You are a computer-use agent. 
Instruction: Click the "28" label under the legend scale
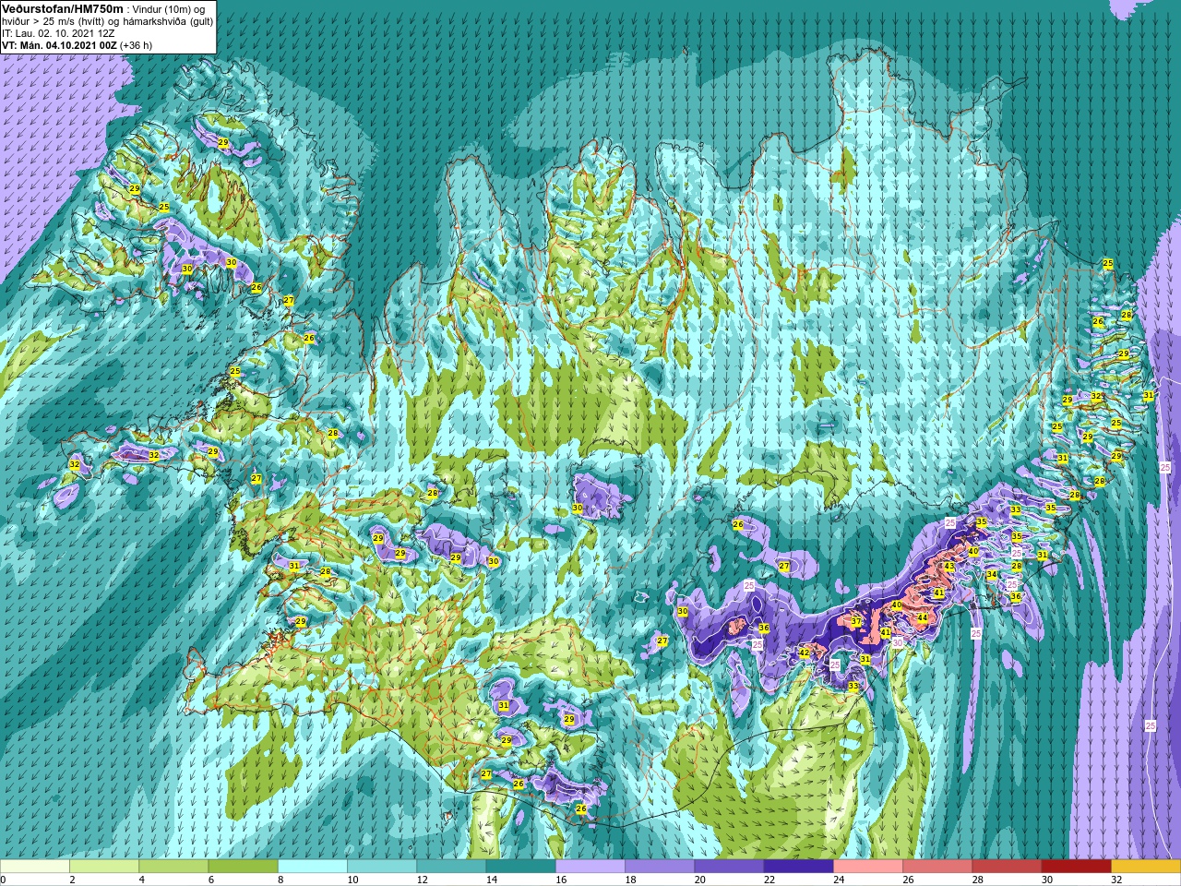pyautogui.click(x=977, y=880)
